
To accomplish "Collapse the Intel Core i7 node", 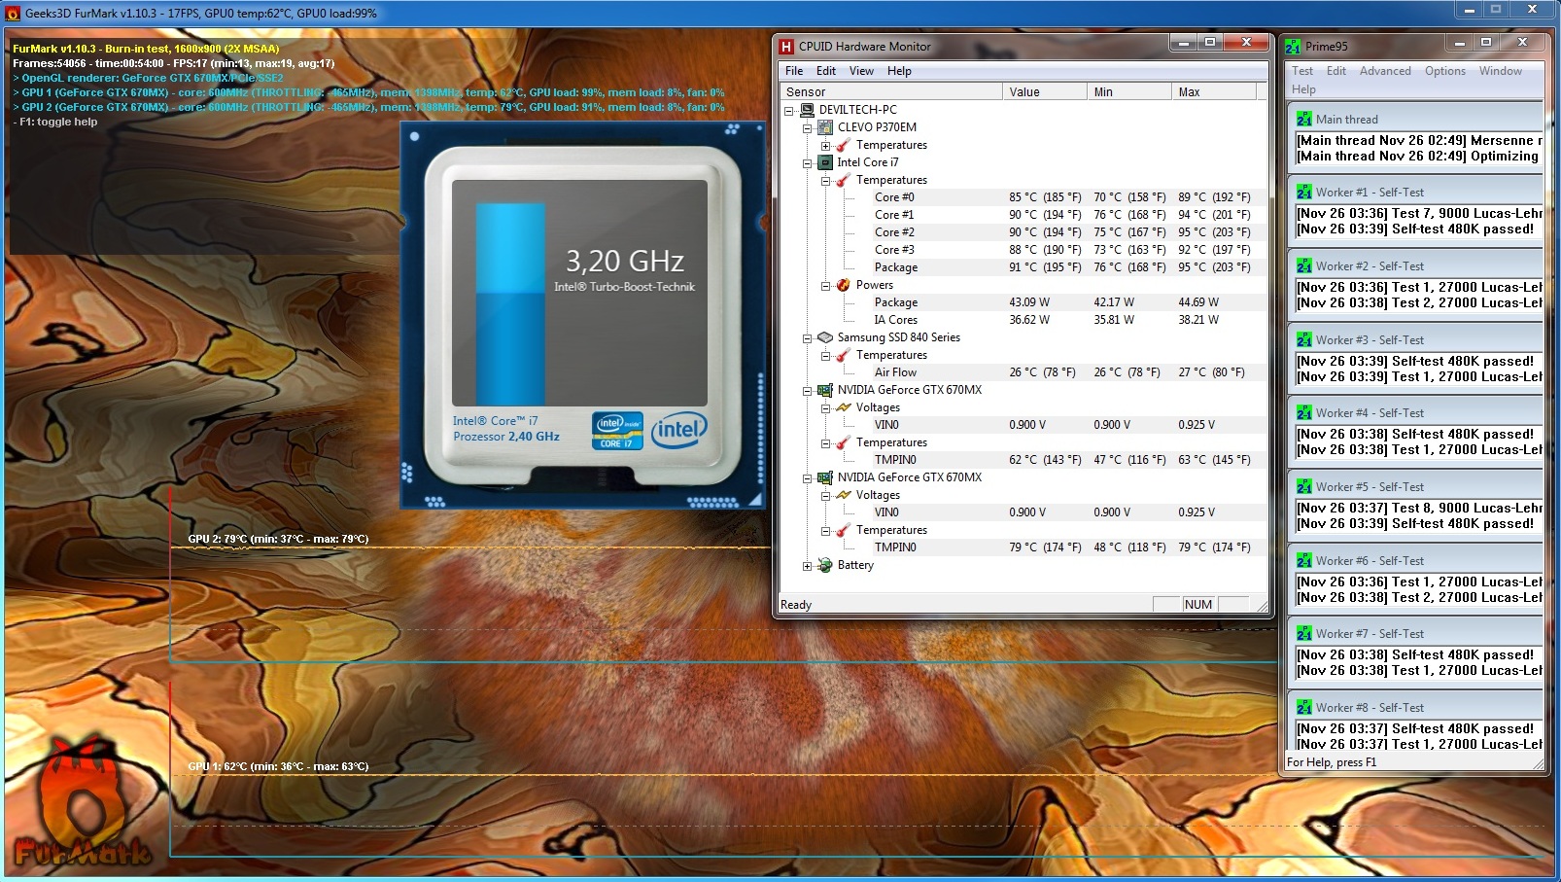I will click(807, 163).
